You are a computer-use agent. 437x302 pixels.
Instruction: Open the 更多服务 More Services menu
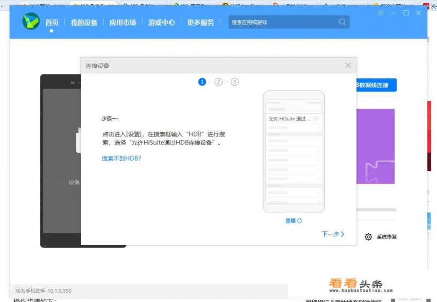tap(201, 21)
